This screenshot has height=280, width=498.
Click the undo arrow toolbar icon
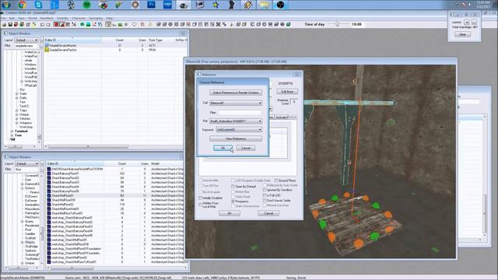click(x=42, y=24)
